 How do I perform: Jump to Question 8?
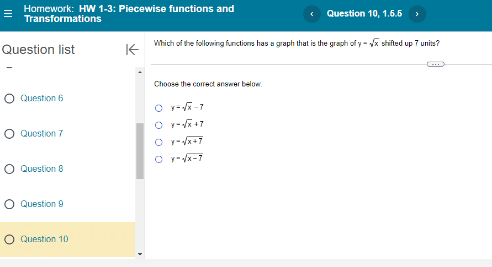[x=42, y=169]
